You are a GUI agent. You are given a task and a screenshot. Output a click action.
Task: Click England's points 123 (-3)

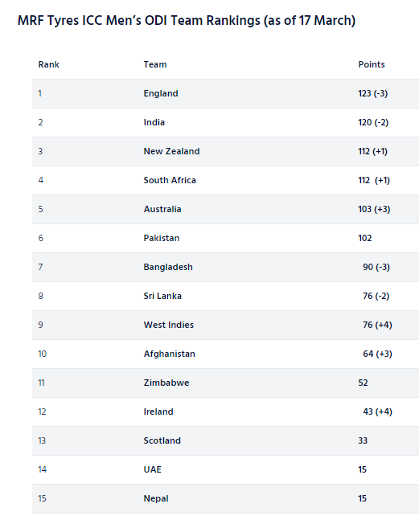point(373,93)
